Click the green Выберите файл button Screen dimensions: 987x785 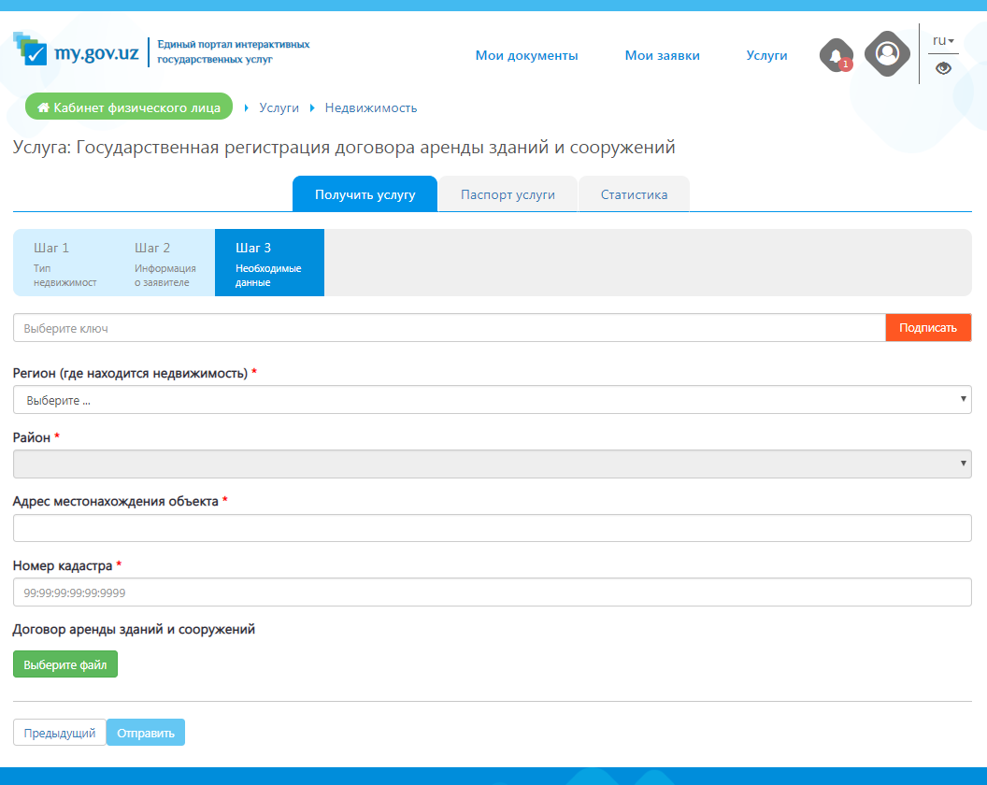tap(65, 664)
